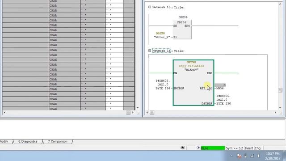Click left arrow of editor horizontal scrollbar
Screen dimensions: 286x161
pos(147,113)
